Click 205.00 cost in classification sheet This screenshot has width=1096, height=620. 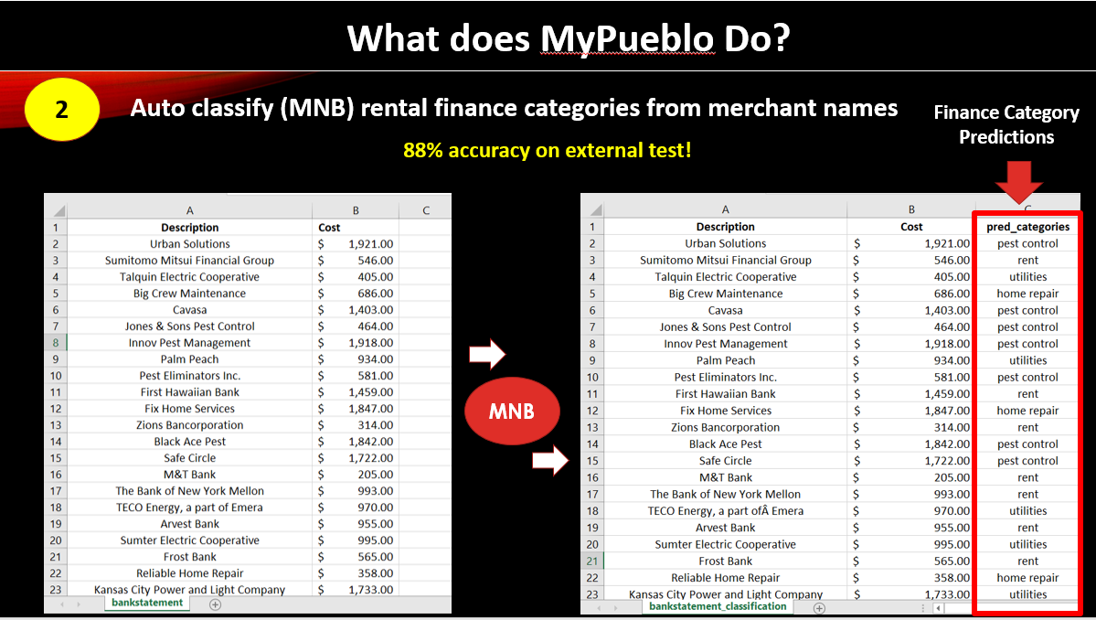[x=910, y=477]
